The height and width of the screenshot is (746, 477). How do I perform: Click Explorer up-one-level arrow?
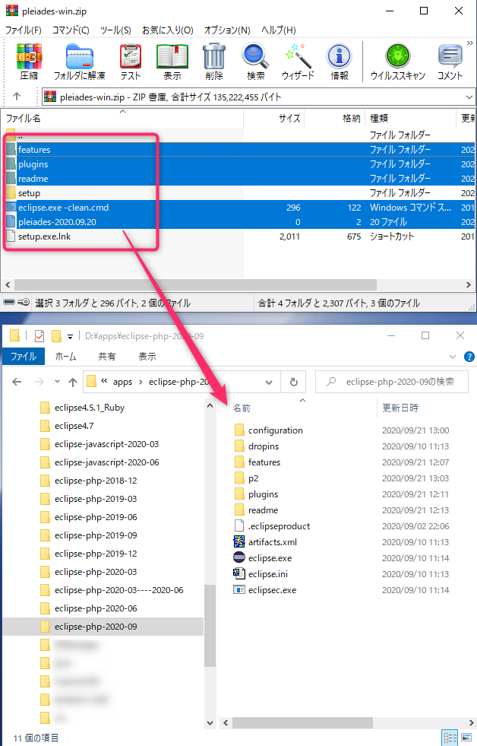click(73, 382)
